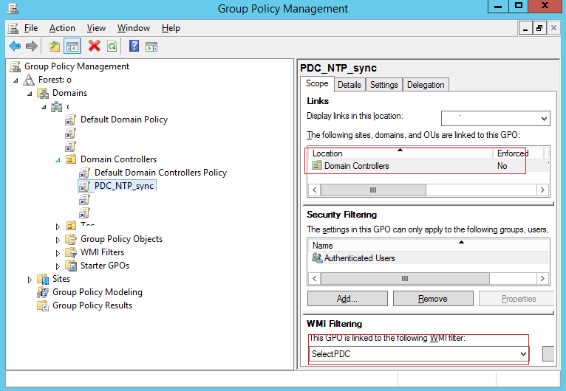This screenshot has width=566, height=391.
Task: Collapse the Domain Controllers OU arrow
Action: [x=58, y=160]
